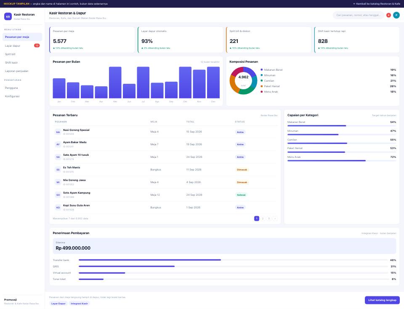404x309 pixels.
Task: Click Kembali ke katalog Restoran & Kafe link
Action: point(376,4)
